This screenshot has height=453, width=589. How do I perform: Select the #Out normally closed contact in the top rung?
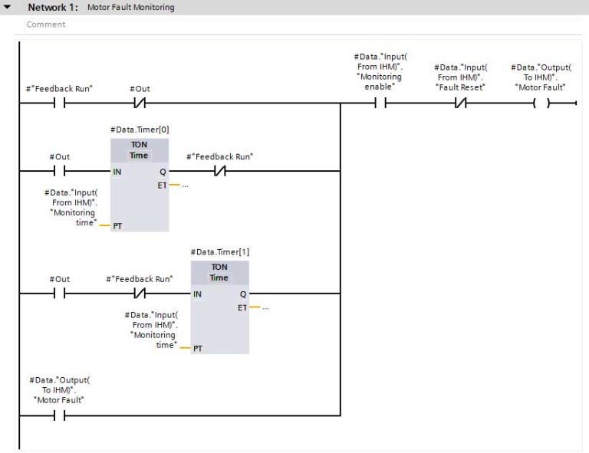click(140, 103)
